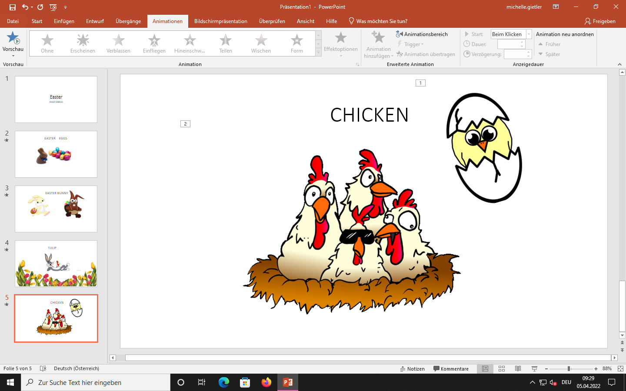Click the Save icon in title bar

pos(13,7)
